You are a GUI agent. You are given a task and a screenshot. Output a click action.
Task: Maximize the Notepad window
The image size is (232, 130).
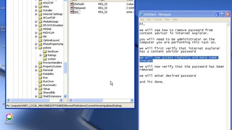(x=222, y=14)
